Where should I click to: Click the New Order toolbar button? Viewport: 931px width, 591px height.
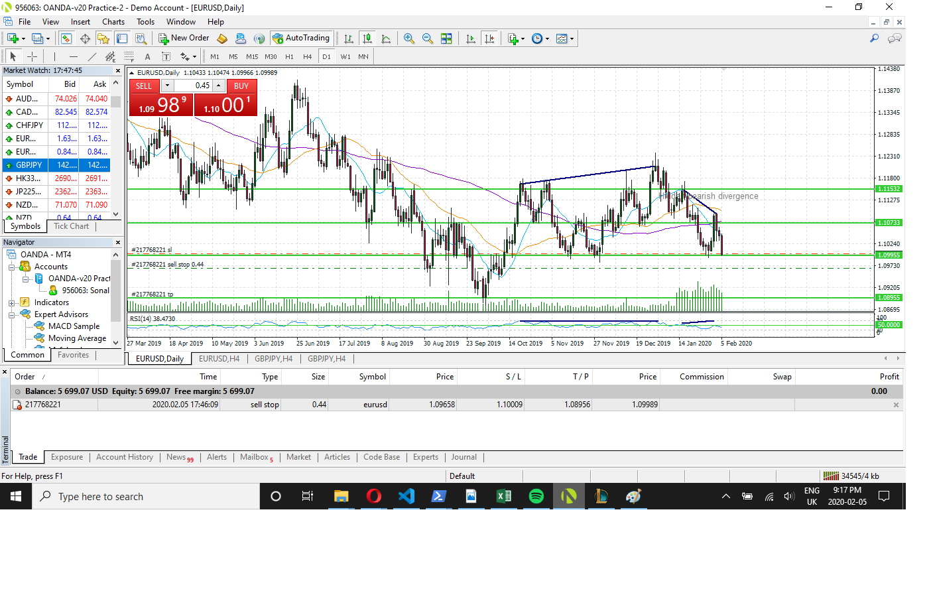[184, 38]
